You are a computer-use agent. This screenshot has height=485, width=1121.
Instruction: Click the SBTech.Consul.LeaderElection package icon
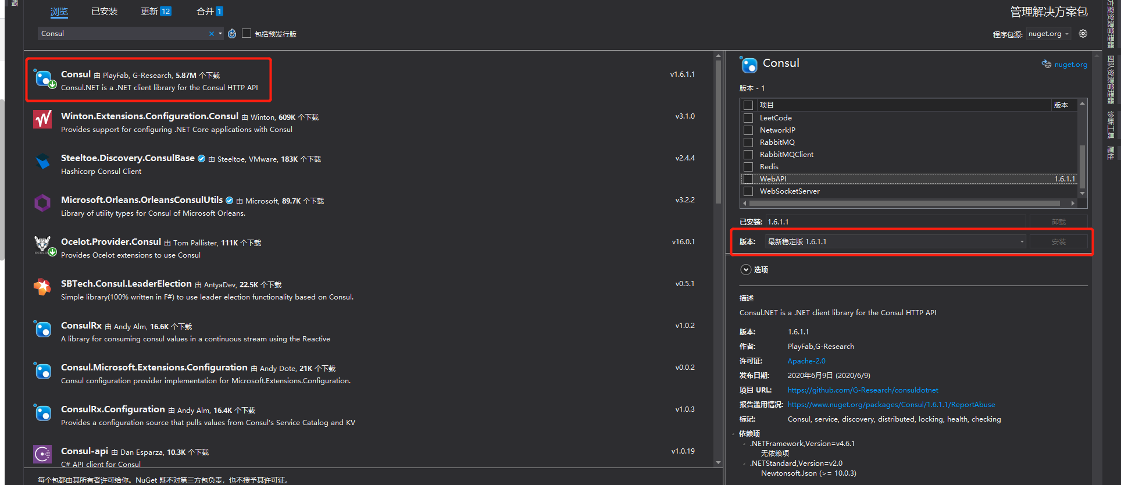pos(42,287)
